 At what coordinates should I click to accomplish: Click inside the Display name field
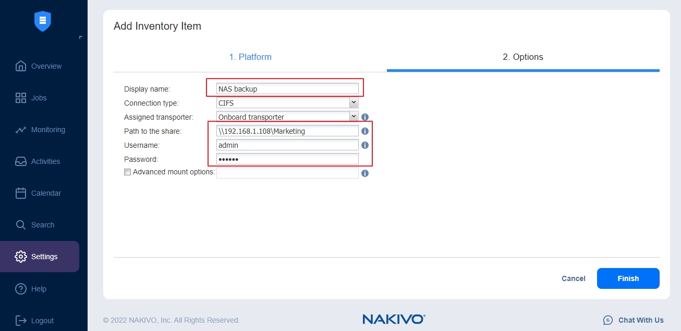point(287,88)
